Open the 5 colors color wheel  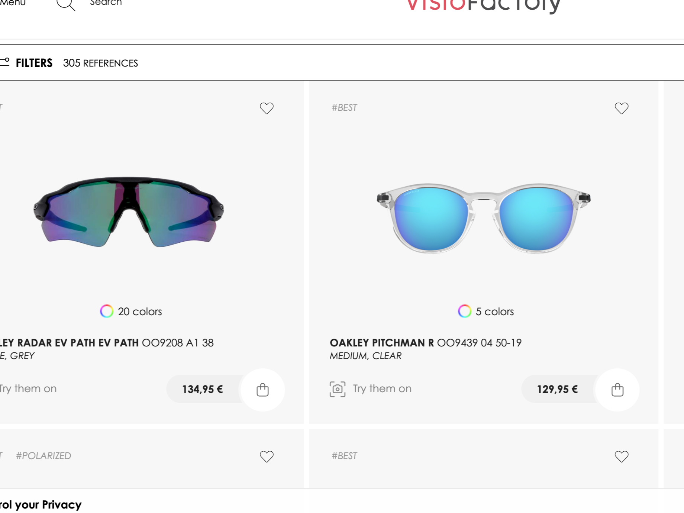coord(465,311)
